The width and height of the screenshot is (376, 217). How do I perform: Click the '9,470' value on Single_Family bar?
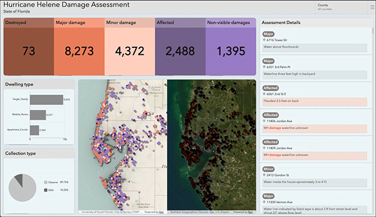(x=67, y=99)
